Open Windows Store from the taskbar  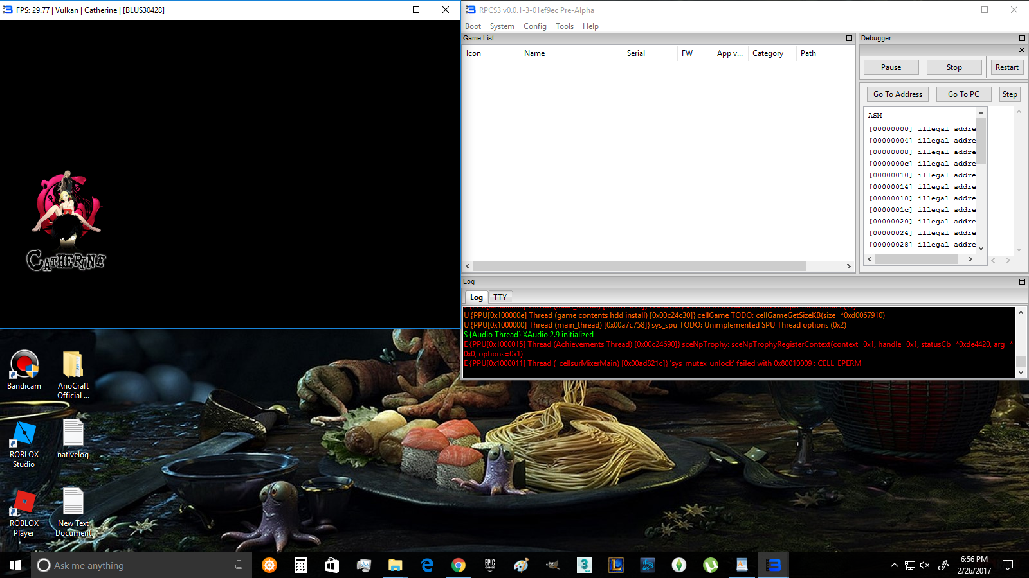[332, 565]
